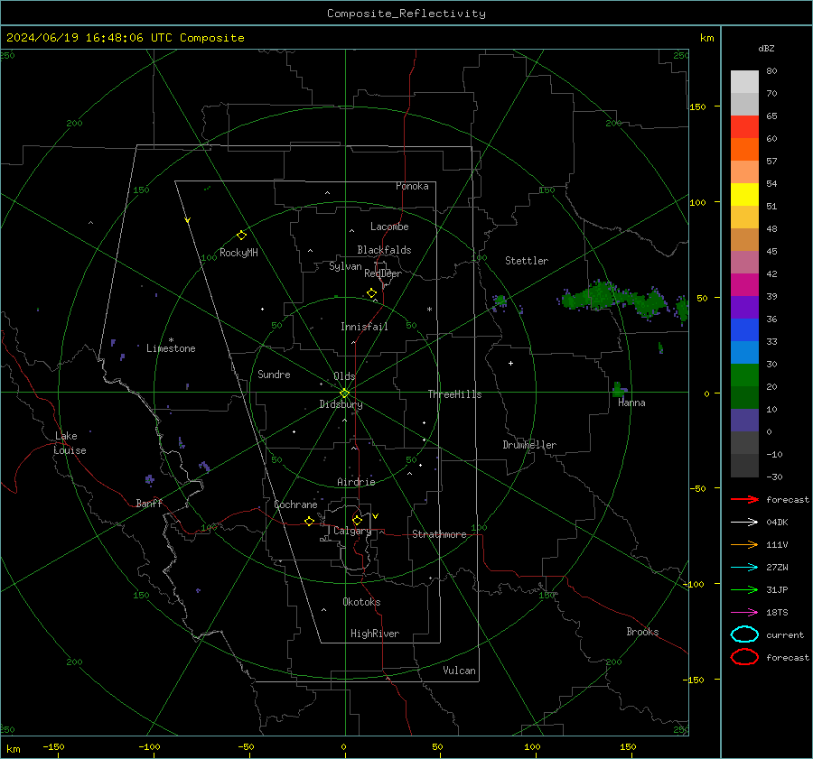Click the HighRiver label
The height and width of the screenshot is (759, 813).
[x=374, y=634]
